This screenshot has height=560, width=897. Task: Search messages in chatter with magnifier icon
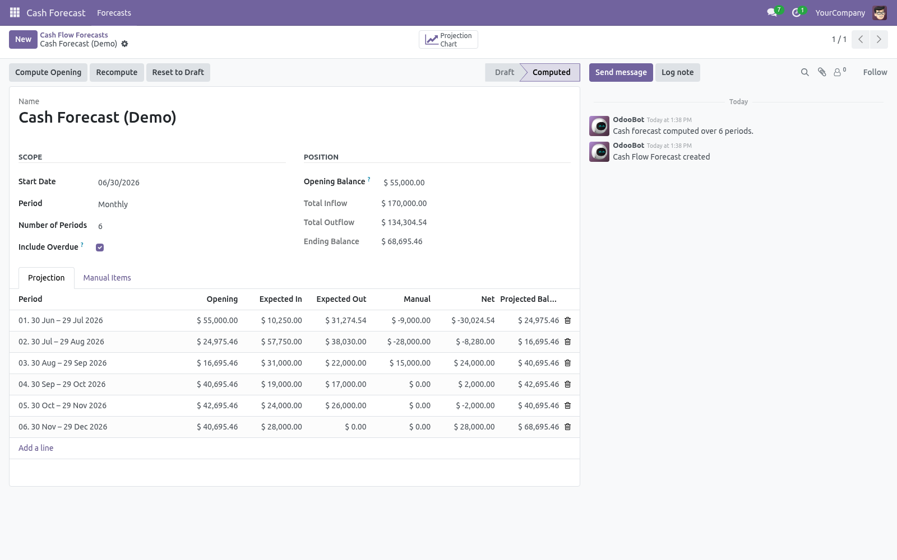coord(805,72)
